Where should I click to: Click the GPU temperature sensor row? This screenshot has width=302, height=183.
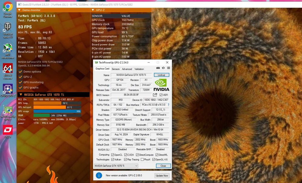coord(121,28)
